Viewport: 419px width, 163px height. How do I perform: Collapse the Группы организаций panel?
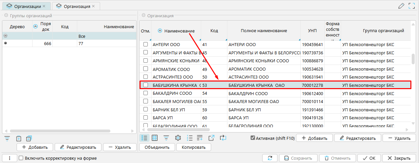[6, 15]
